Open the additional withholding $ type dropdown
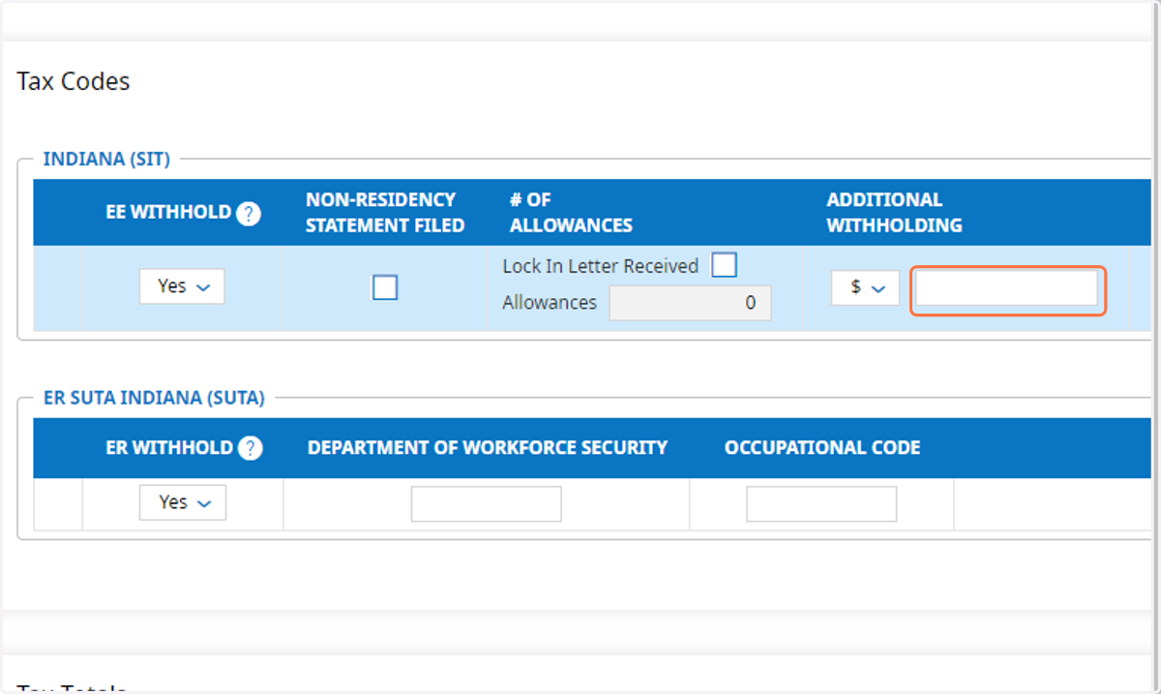Image resolution: width=1161 pixels, height=694 pixels. [x=866, y=287]
